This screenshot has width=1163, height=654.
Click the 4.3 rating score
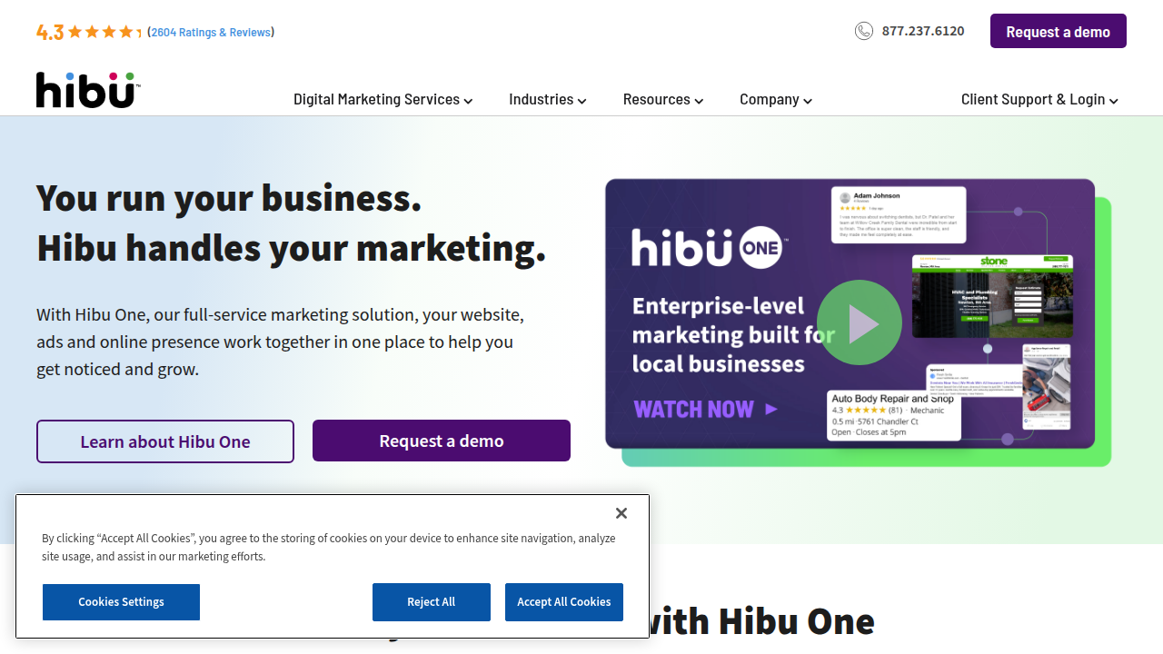(50, 33)
